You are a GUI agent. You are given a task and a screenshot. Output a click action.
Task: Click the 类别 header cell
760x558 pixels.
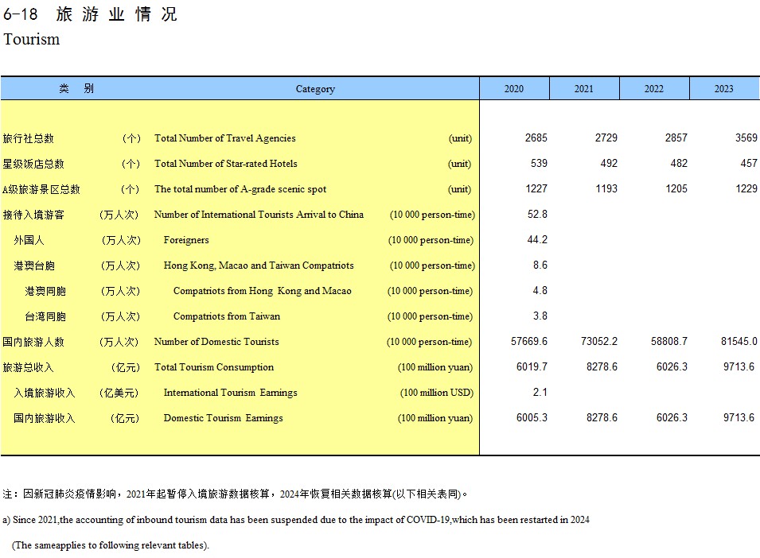click(76, 88)
